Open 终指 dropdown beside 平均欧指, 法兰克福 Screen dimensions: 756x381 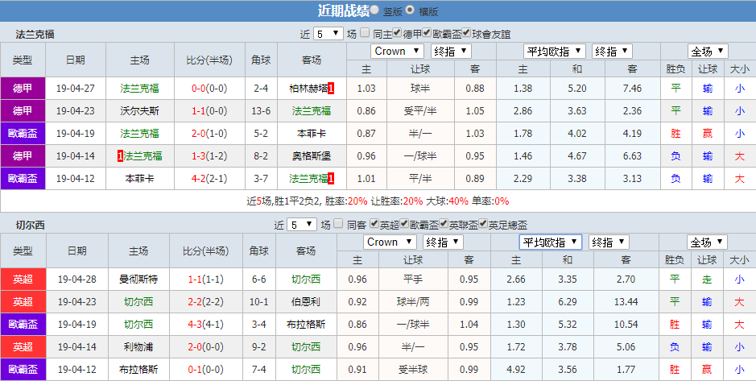click(612, 51)
